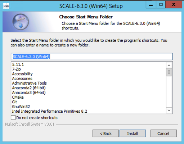The height and width of the screenshot is (144, 184).
Task: Pick the Git folder from the list
Action: pyautogui.click(x=14, y=102)
